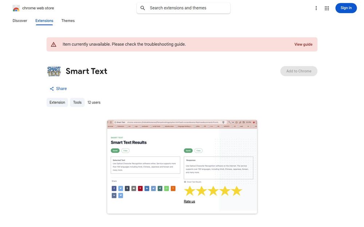364x227 pixels.
Task: Open the Smart Text Results screenshot thumbnail
Action: (x=182, y=167)
